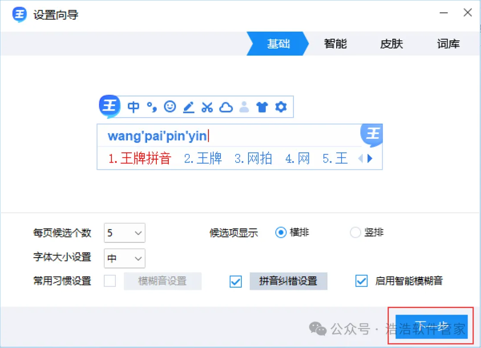Click the 候选项显示 label

coord(233,233)
